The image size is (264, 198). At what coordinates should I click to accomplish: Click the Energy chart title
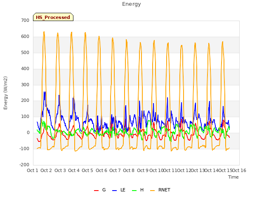(132, 4)
